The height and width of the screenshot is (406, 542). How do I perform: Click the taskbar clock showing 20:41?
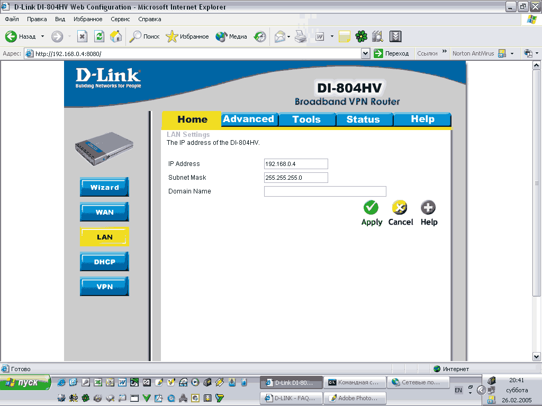click(517, 380)
